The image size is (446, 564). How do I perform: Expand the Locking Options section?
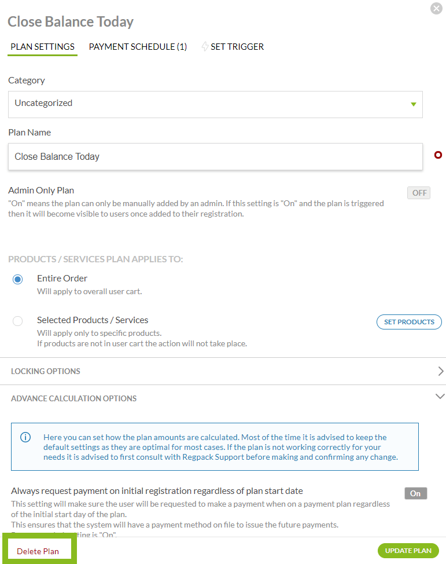coord(46,371)
